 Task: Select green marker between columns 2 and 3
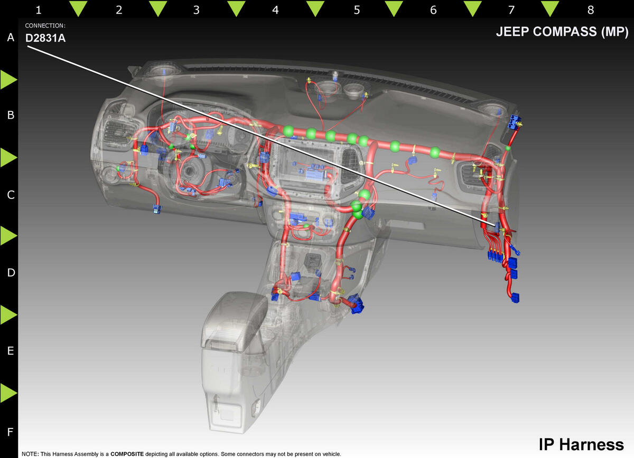tap(157, 7)
